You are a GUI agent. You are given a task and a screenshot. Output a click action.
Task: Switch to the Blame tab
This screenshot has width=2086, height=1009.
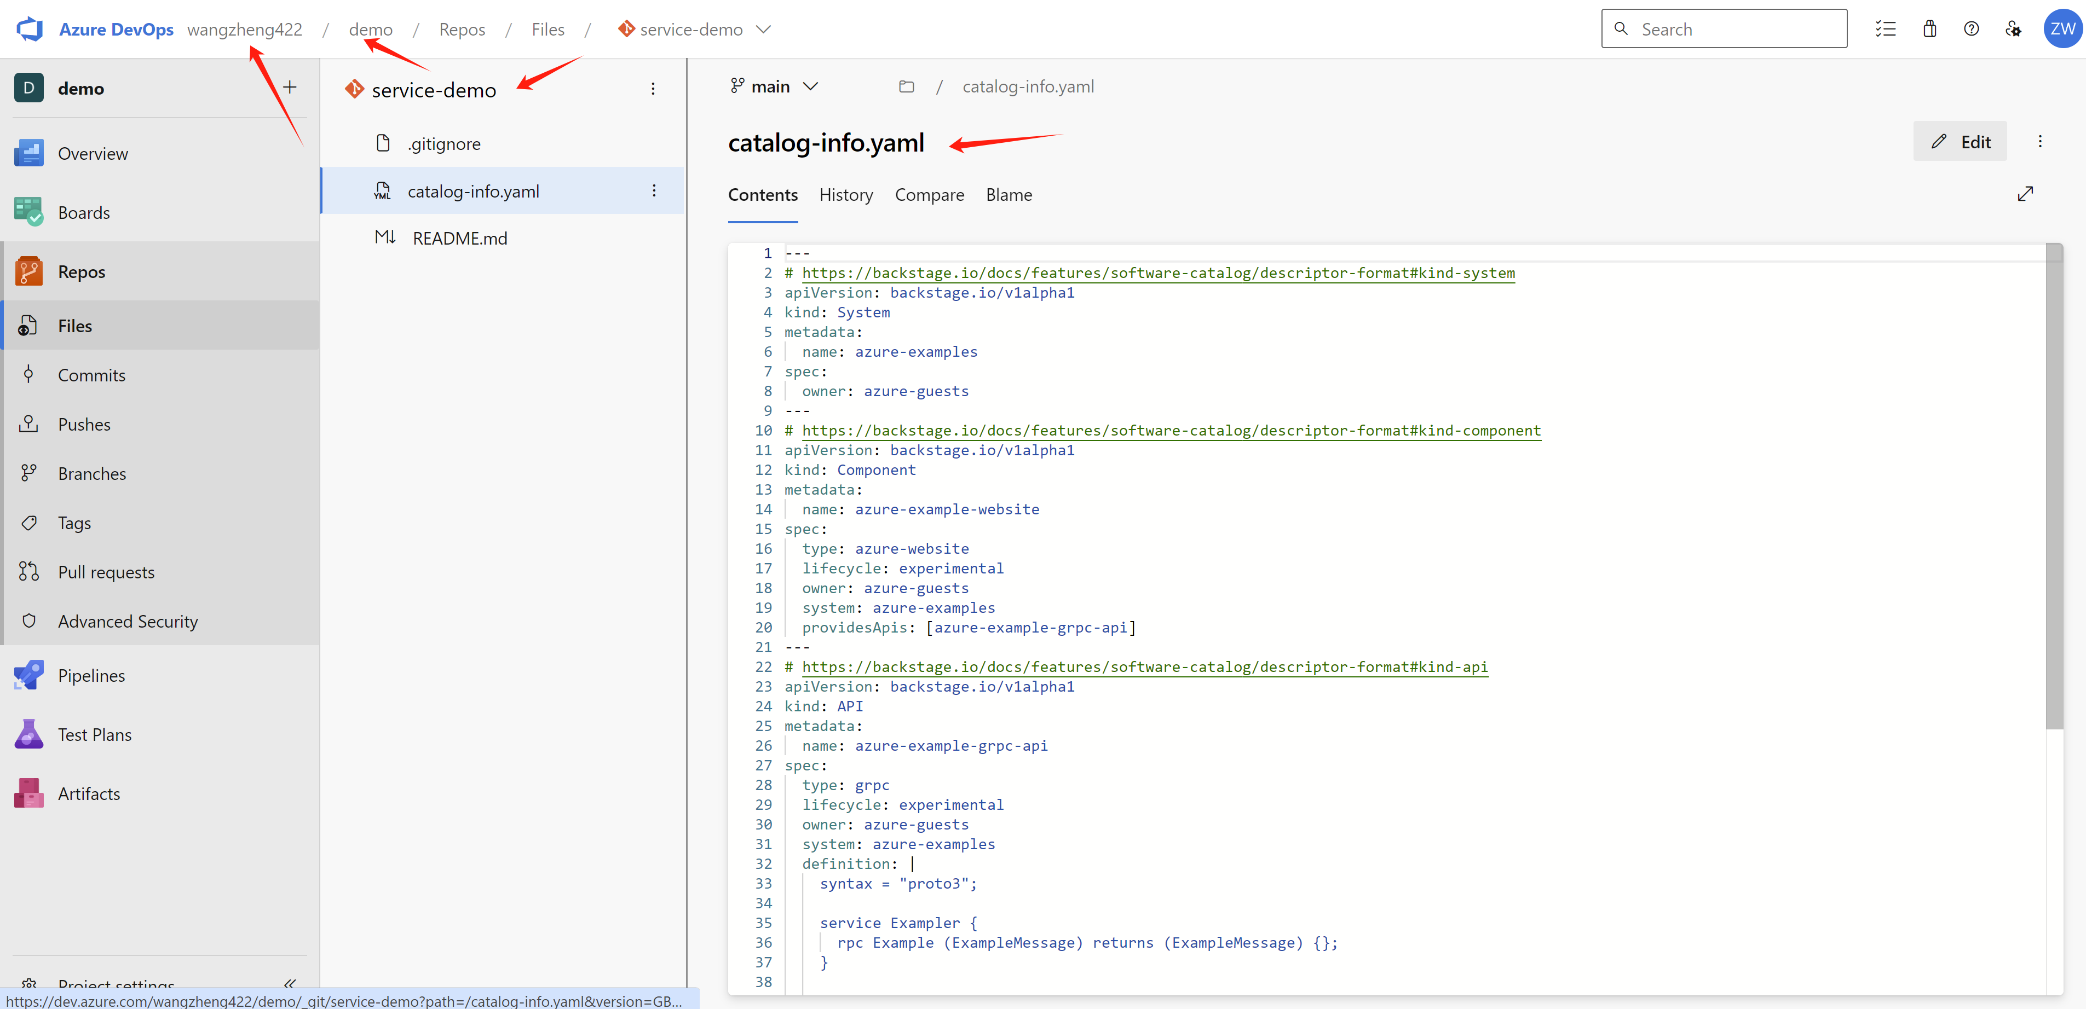click(1008, 195)
